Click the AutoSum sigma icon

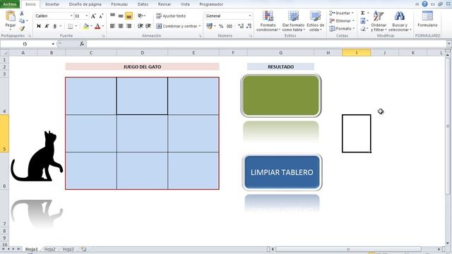click(x=363, y=13)
